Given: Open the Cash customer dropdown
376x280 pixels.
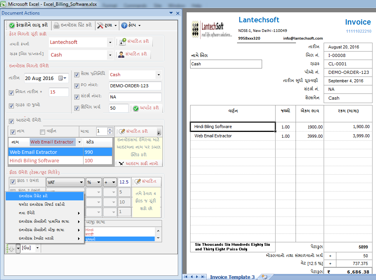Looking at the screenshot, I should coord(110,55).
